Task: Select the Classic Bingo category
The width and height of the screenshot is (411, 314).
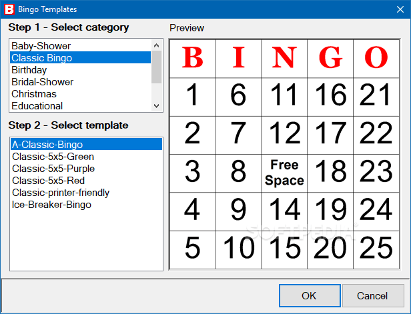Action: [x=81, y=57]
